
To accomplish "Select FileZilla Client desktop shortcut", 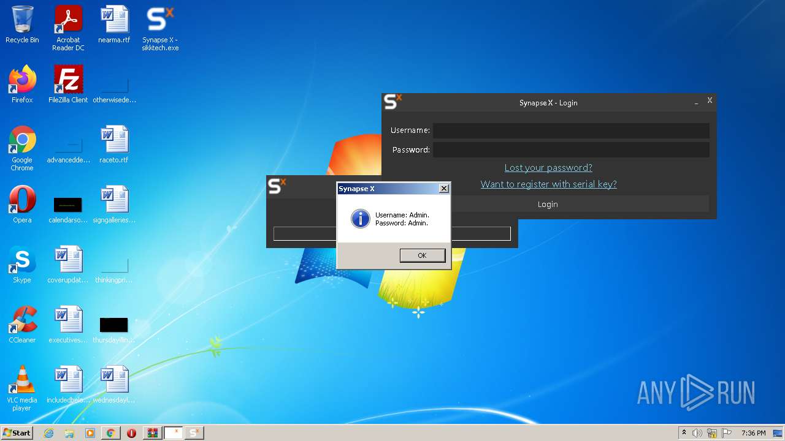I will click(x=68, y=85).
